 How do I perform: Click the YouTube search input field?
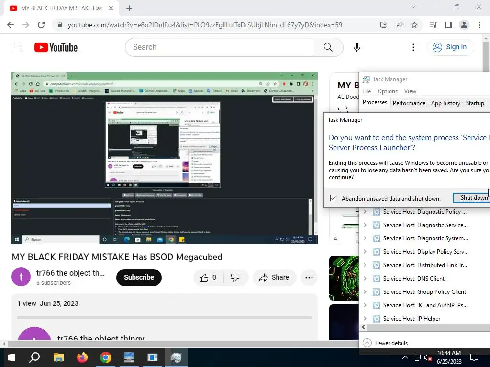(219, 47)
